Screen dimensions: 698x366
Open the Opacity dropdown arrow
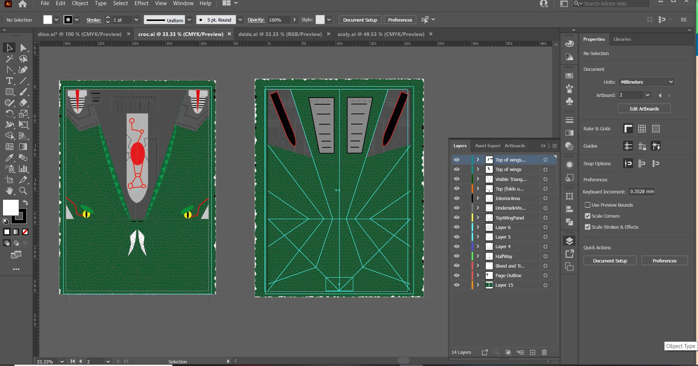click(x=294, y=20)
